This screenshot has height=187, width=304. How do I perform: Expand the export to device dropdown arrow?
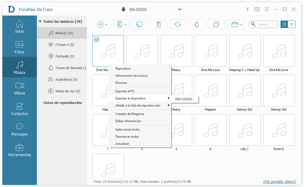(x=126, y=25)
